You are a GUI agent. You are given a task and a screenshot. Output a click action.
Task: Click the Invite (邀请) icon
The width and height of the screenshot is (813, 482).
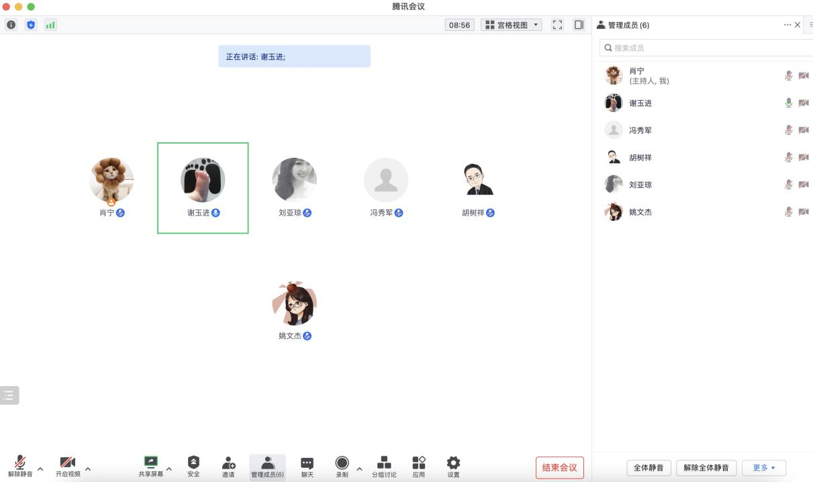point(228,463)
